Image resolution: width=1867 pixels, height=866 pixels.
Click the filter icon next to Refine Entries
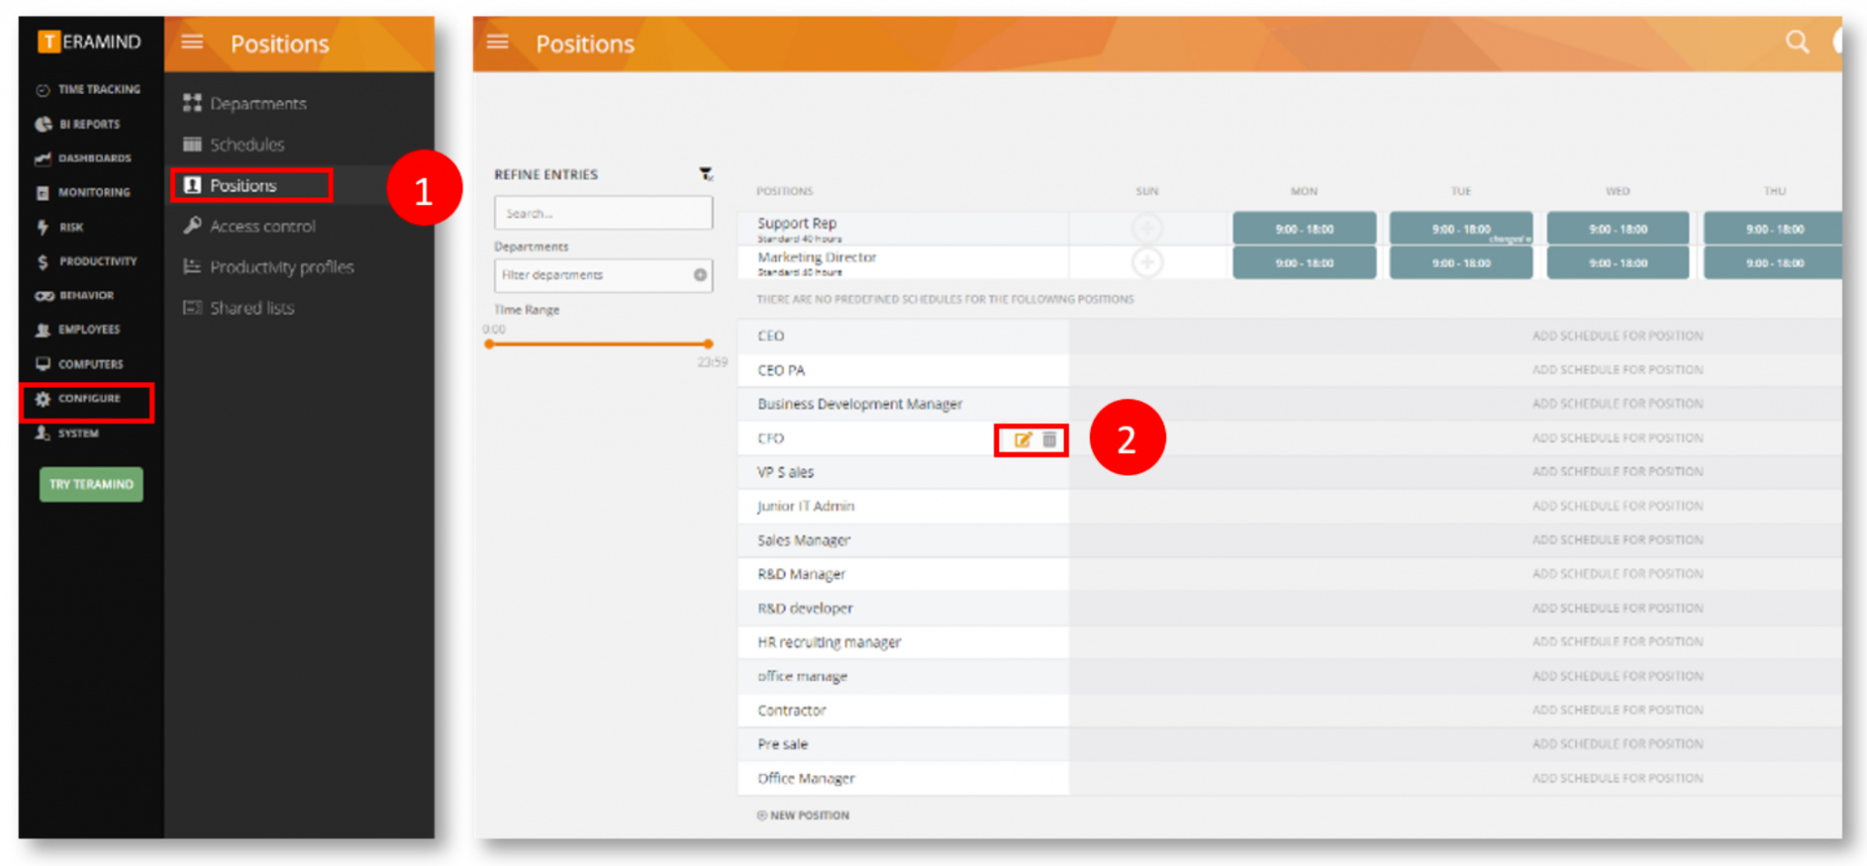[707, 173]
